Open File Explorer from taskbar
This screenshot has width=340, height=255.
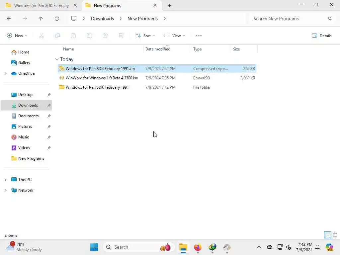pyautogui.click(x=183, y=247)
